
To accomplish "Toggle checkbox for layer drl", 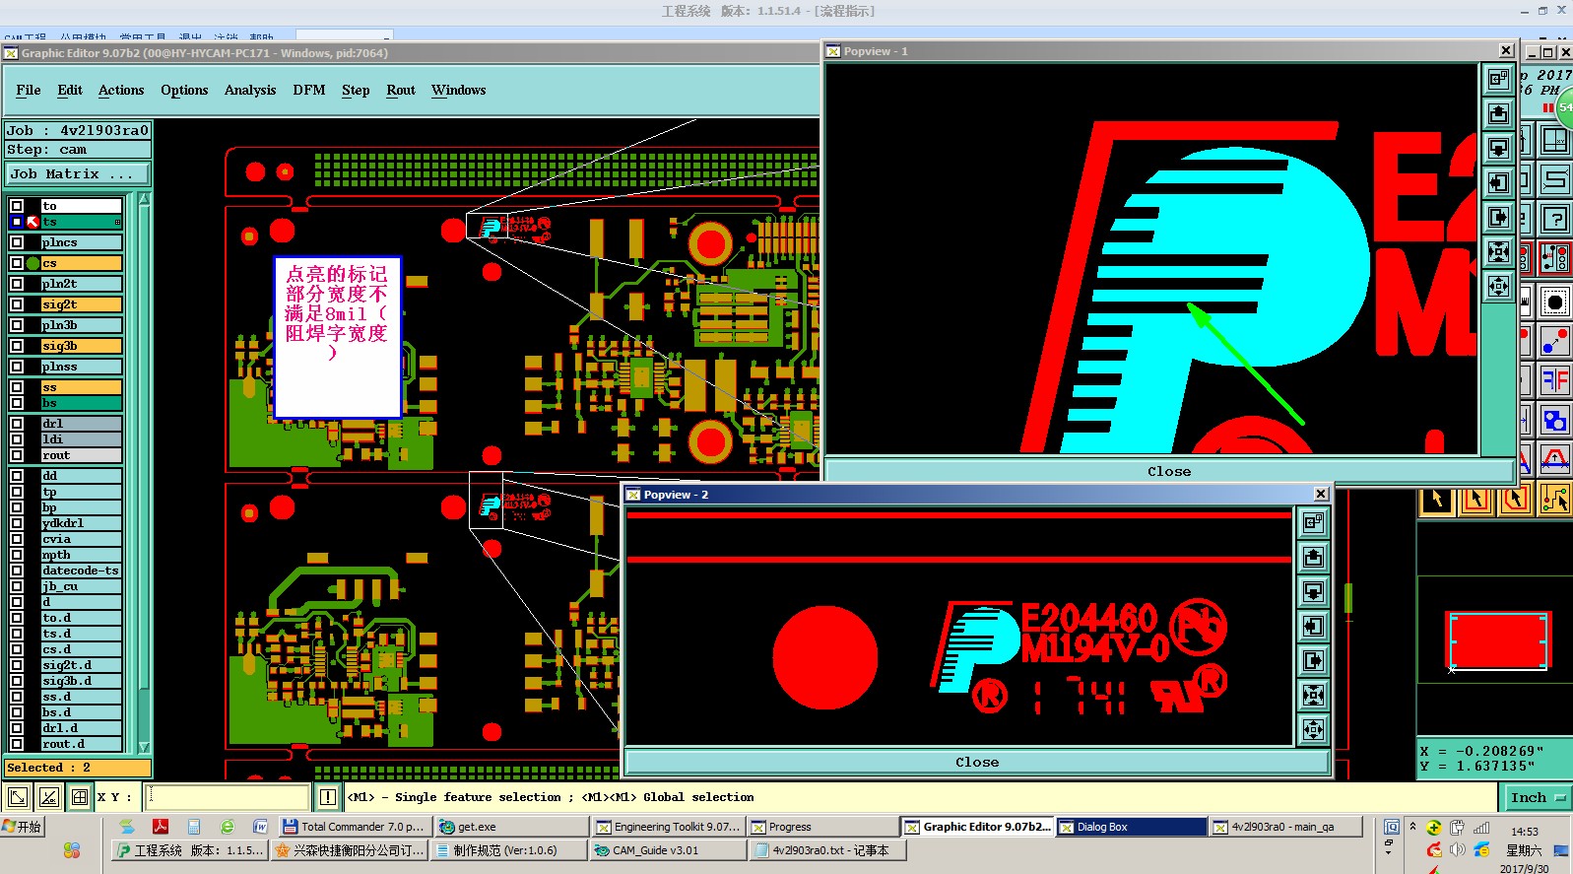I will click(17, 424).
